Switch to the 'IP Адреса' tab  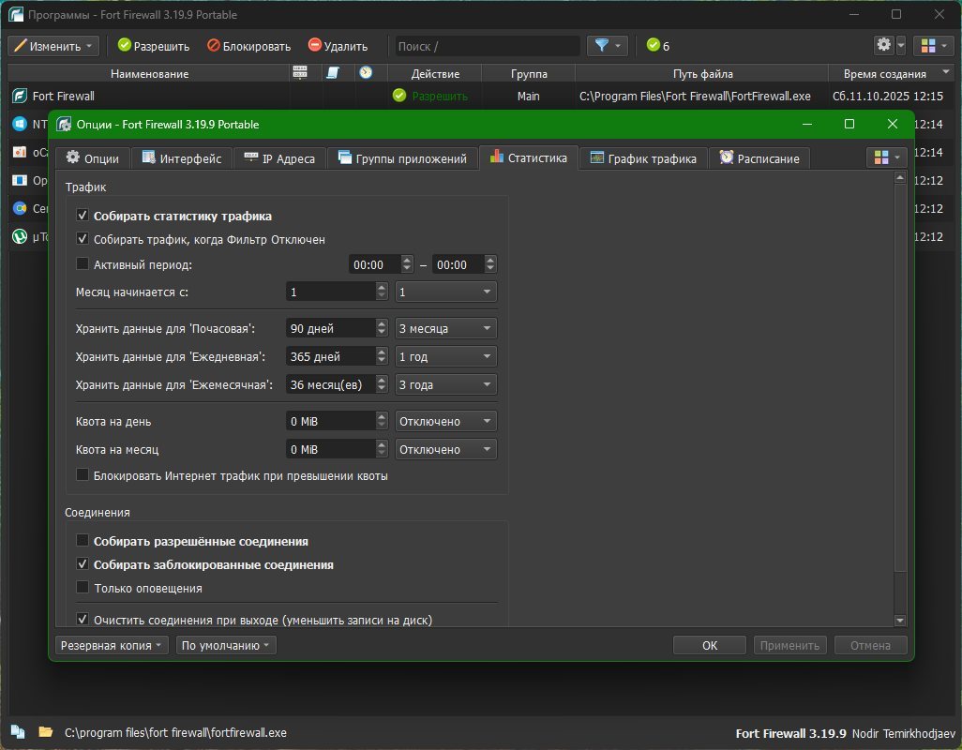(x=279, y=158)
